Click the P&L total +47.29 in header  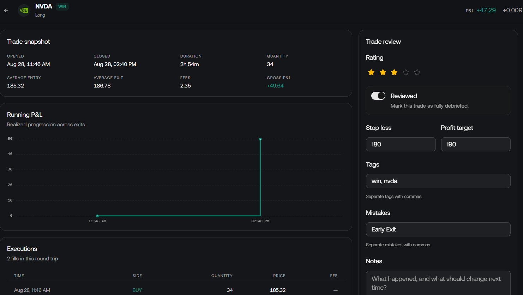pos(486,10)
